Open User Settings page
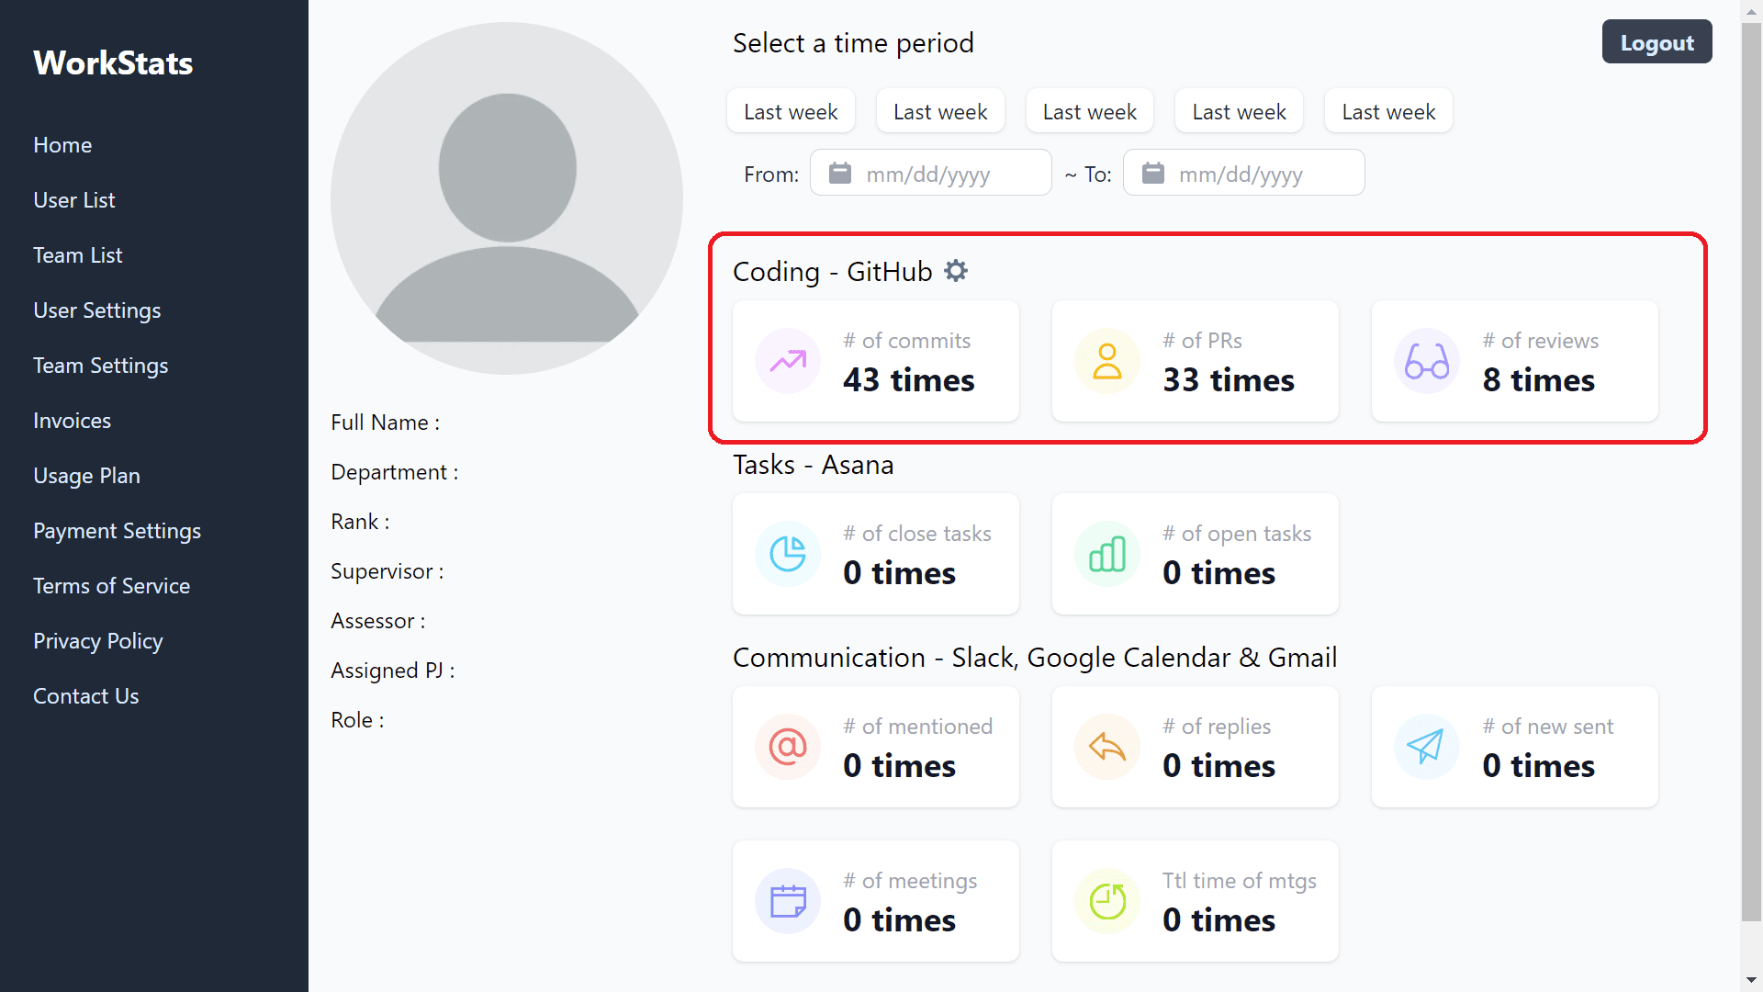The width and height of the screenshot is (1763, 992). coord(97,310)
